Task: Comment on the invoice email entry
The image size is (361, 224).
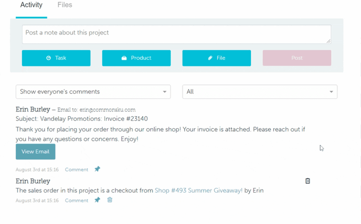Action: tap(77, 170)
